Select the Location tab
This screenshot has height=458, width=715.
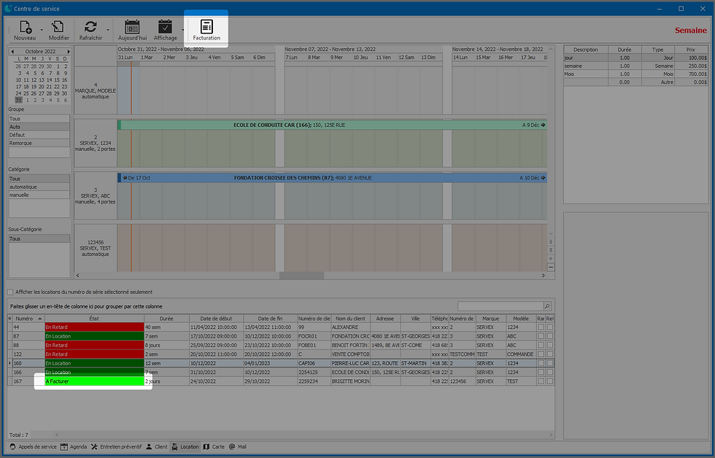[x=185, y=446]
